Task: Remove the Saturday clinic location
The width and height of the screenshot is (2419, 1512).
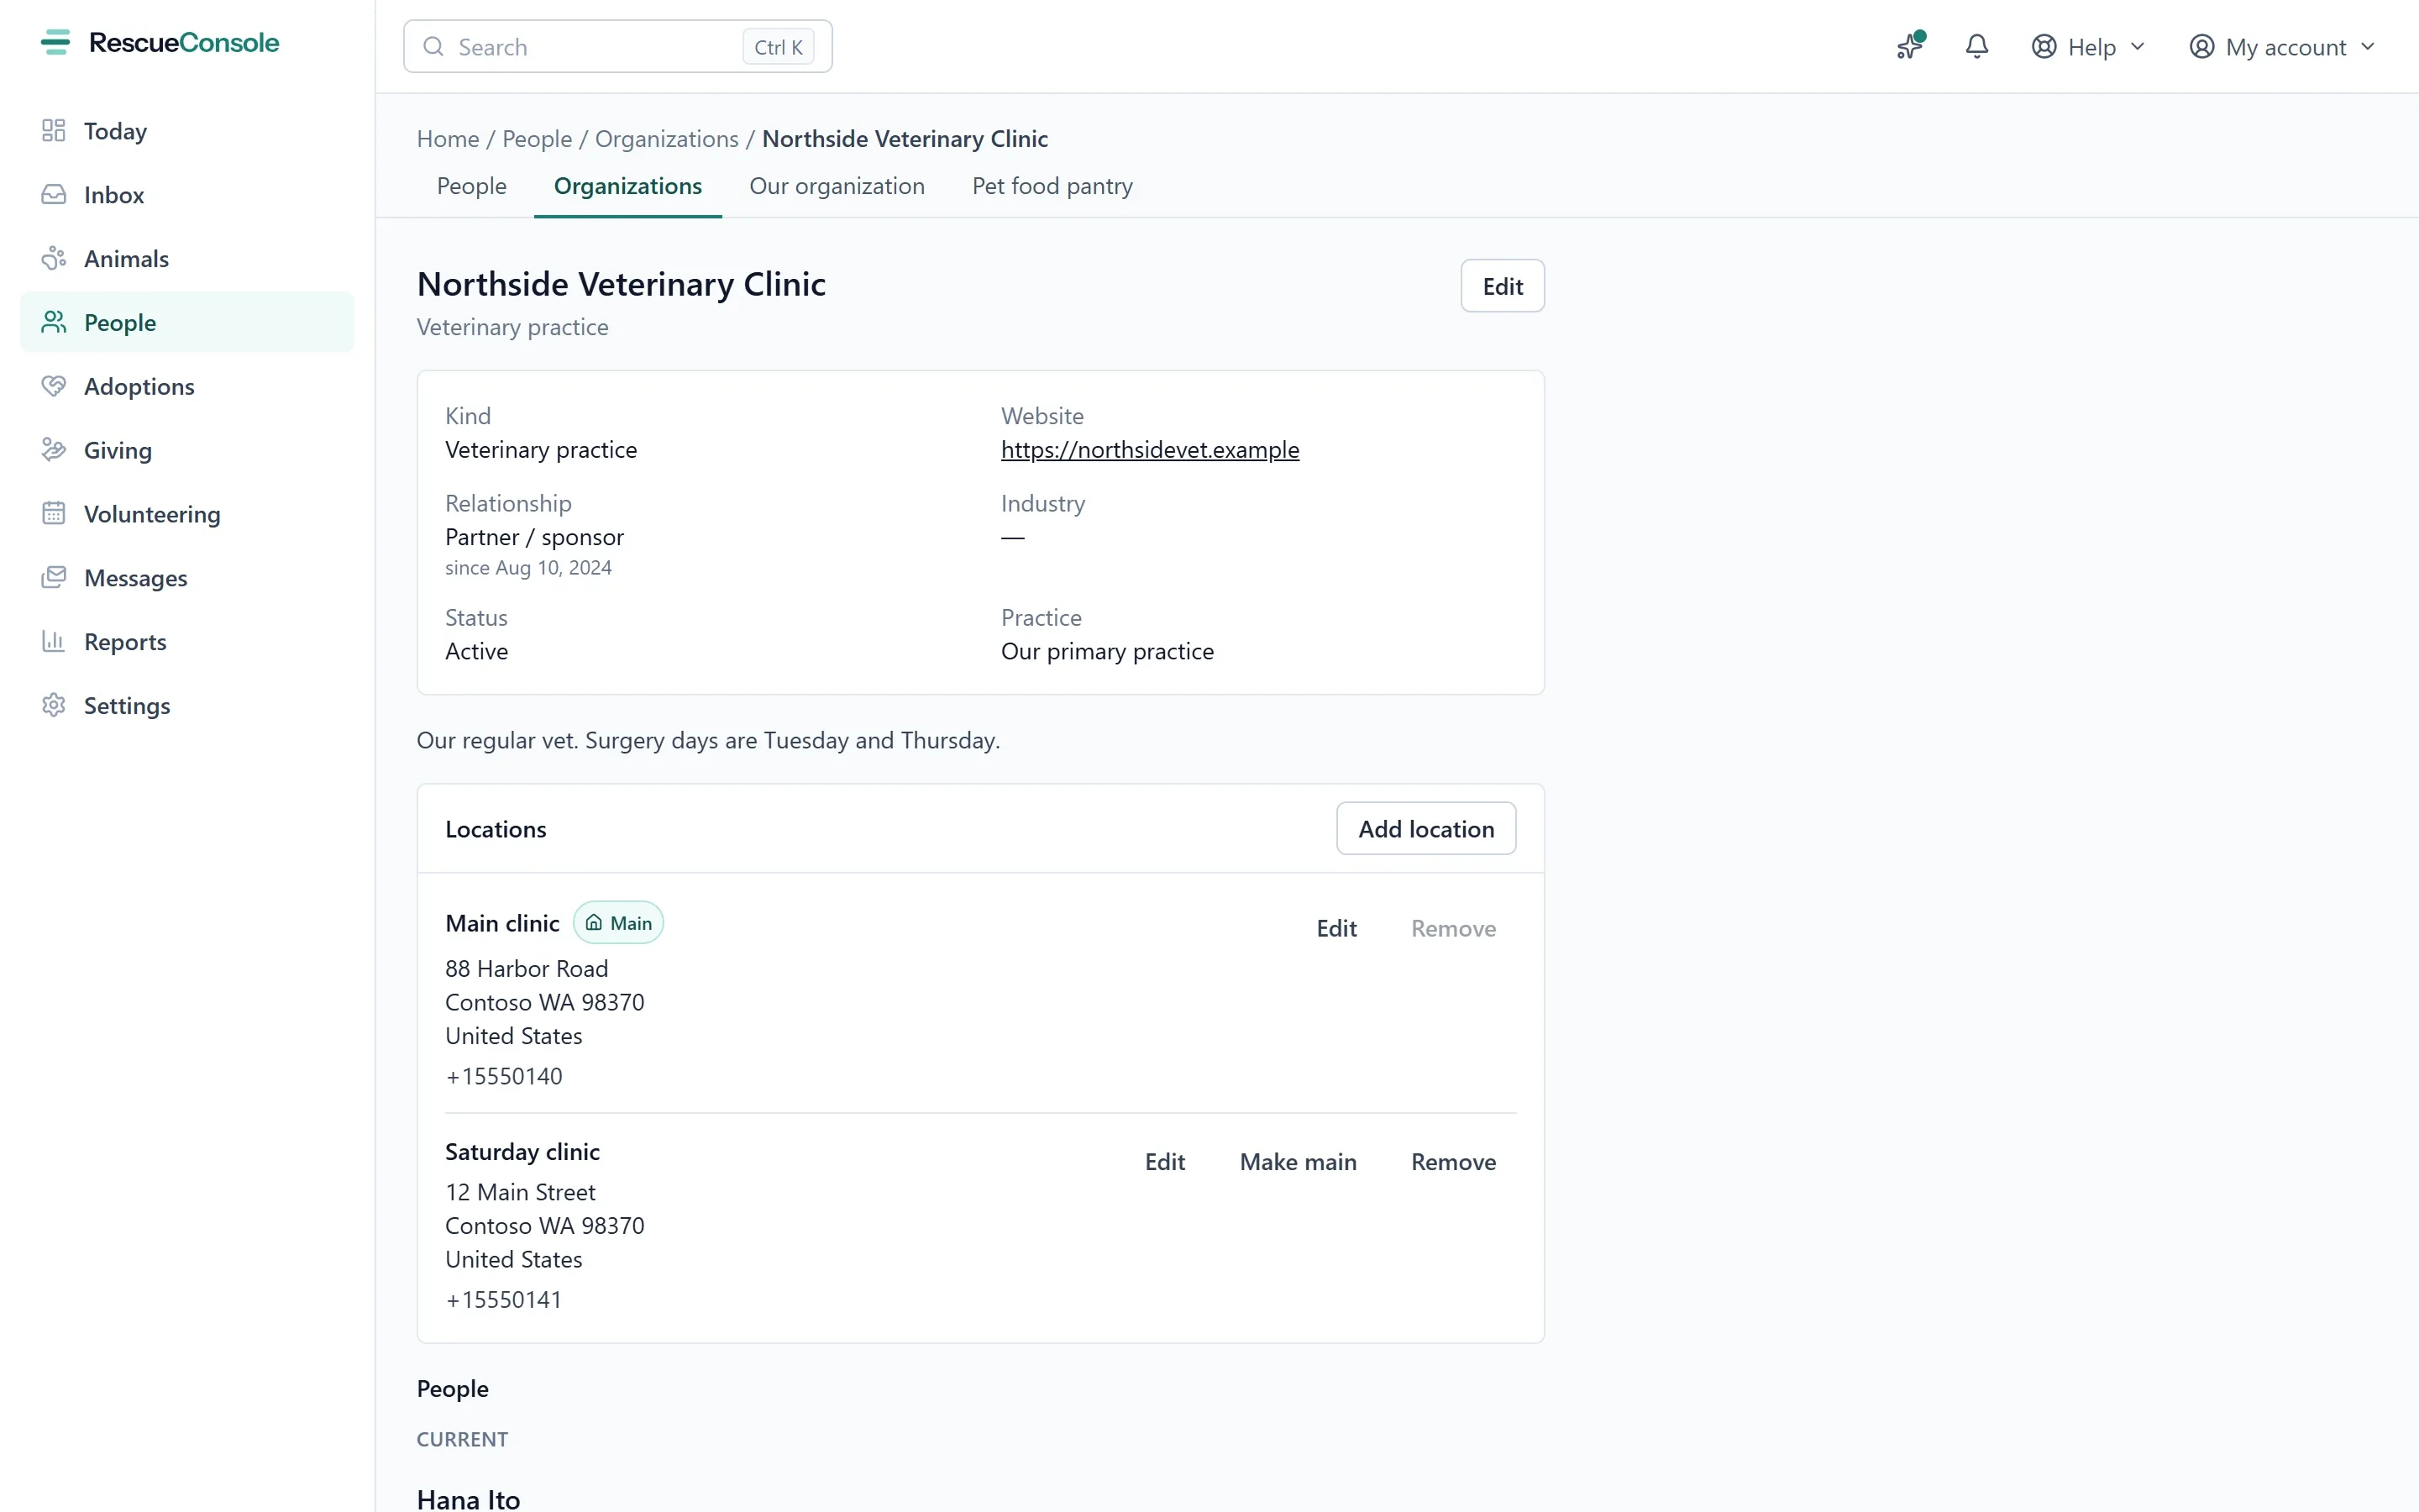Action: 1453,1162
